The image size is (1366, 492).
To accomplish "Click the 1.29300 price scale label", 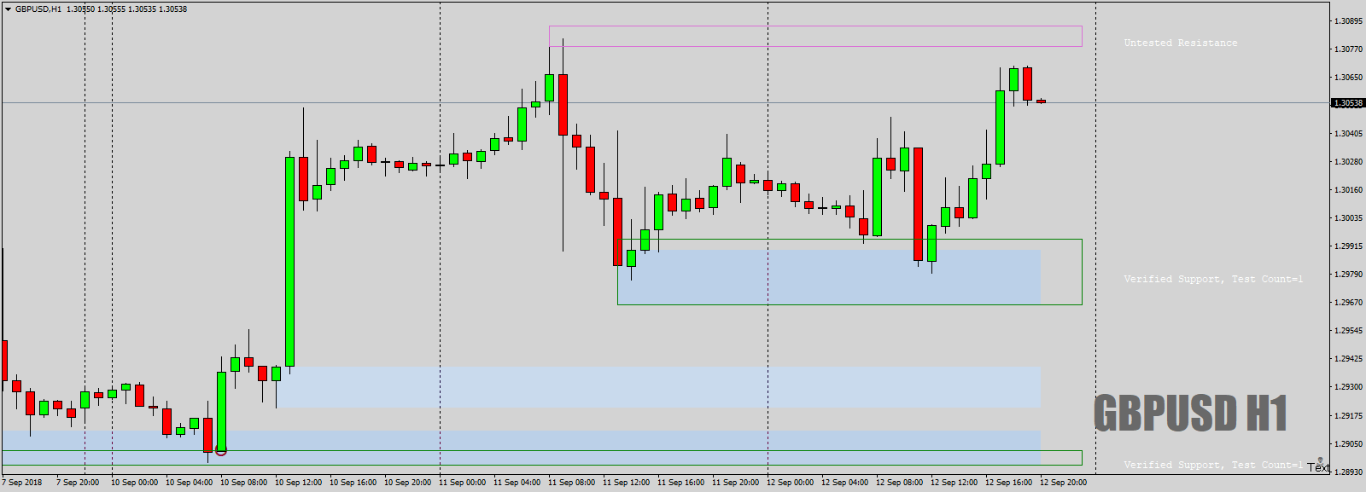I will tap(1348, 387).
